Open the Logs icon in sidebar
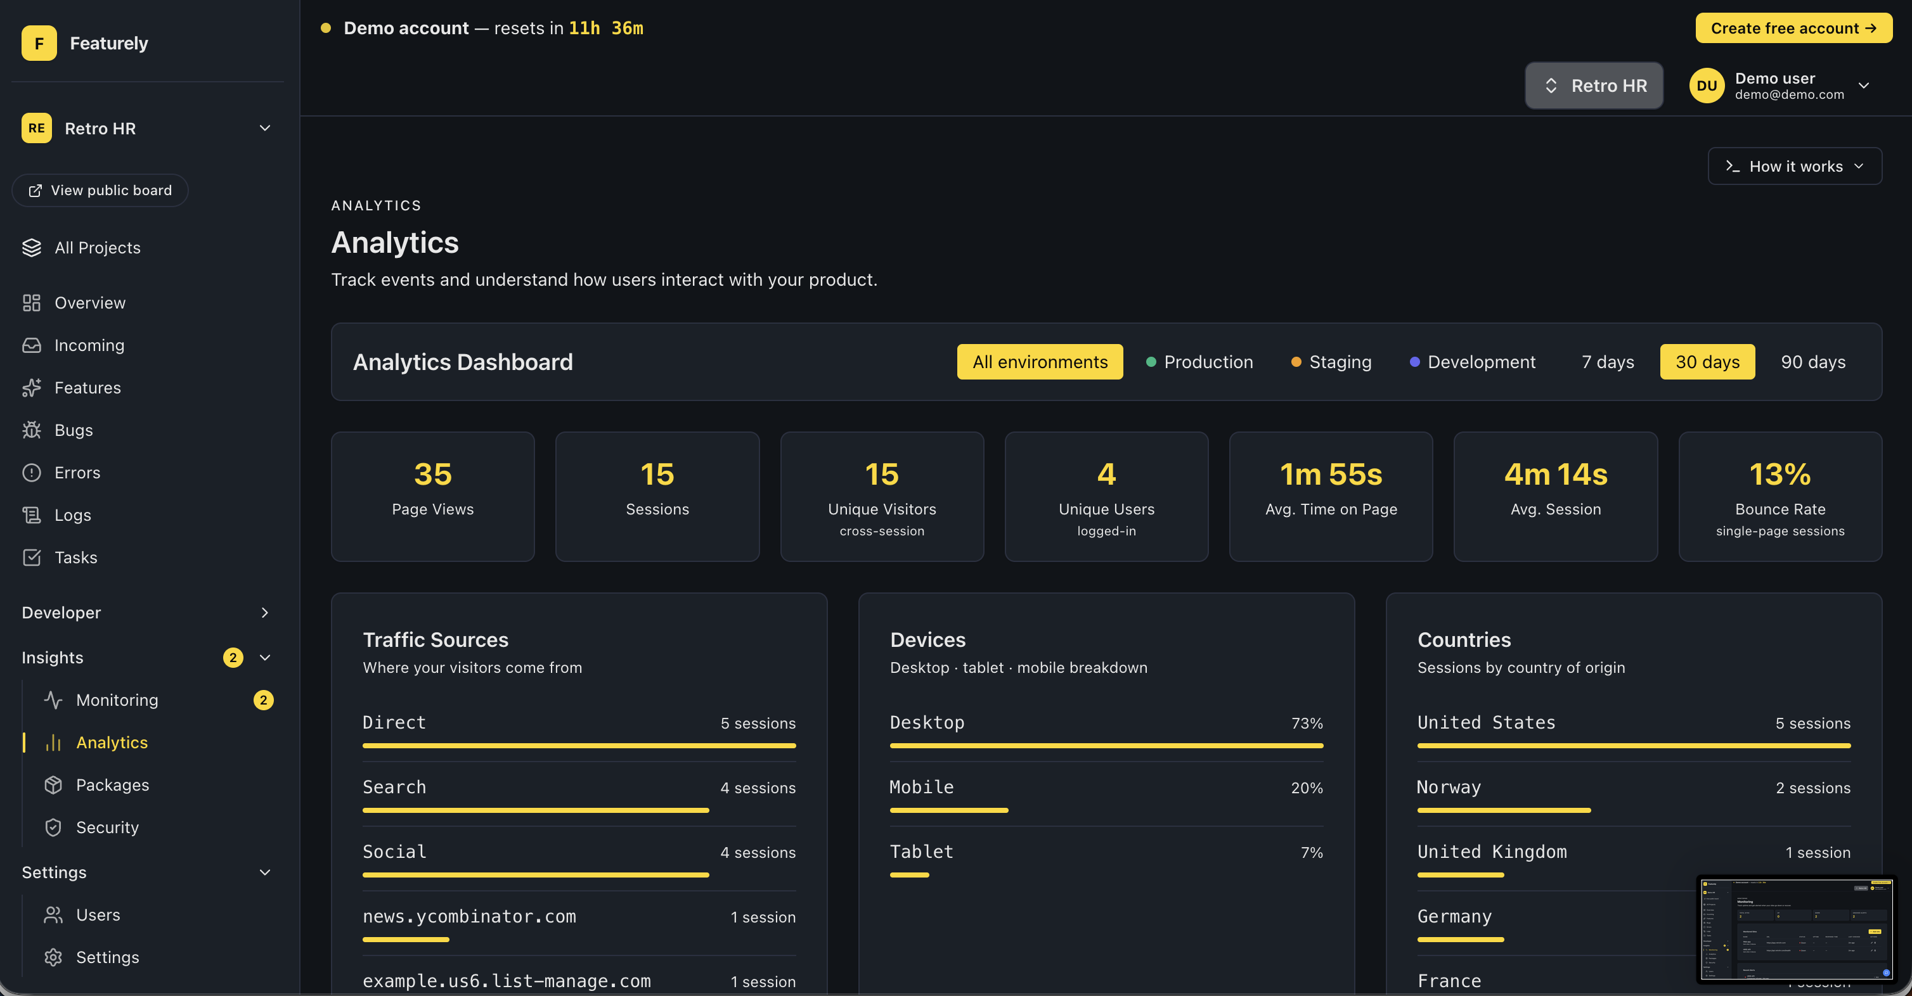The image size is (1912, 996). [x=31, y=514]
